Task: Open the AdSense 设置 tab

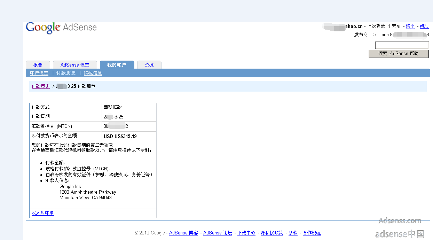Action: [x=75, y=65]
